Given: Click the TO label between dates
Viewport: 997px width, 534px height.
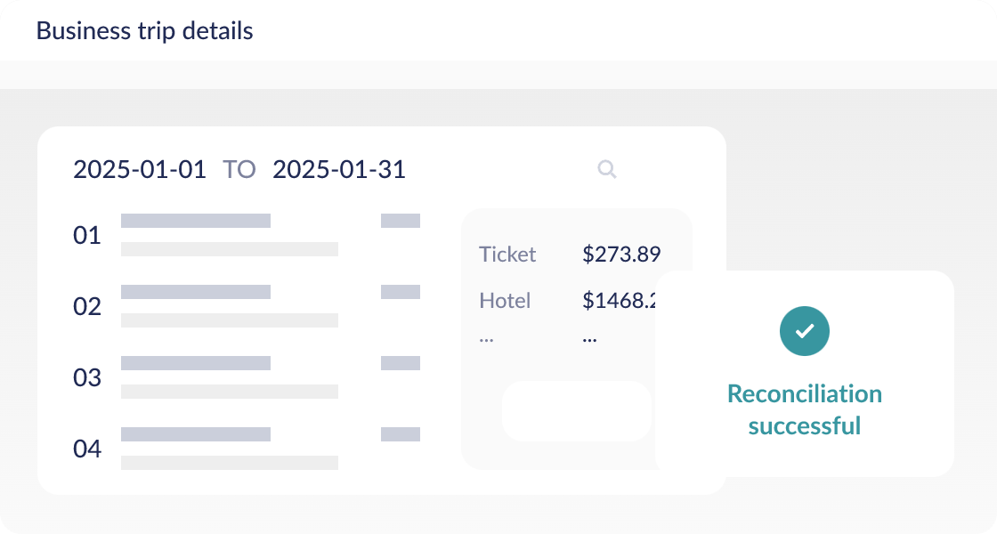Looking at the screenshot, I should [x=239, y=169].
